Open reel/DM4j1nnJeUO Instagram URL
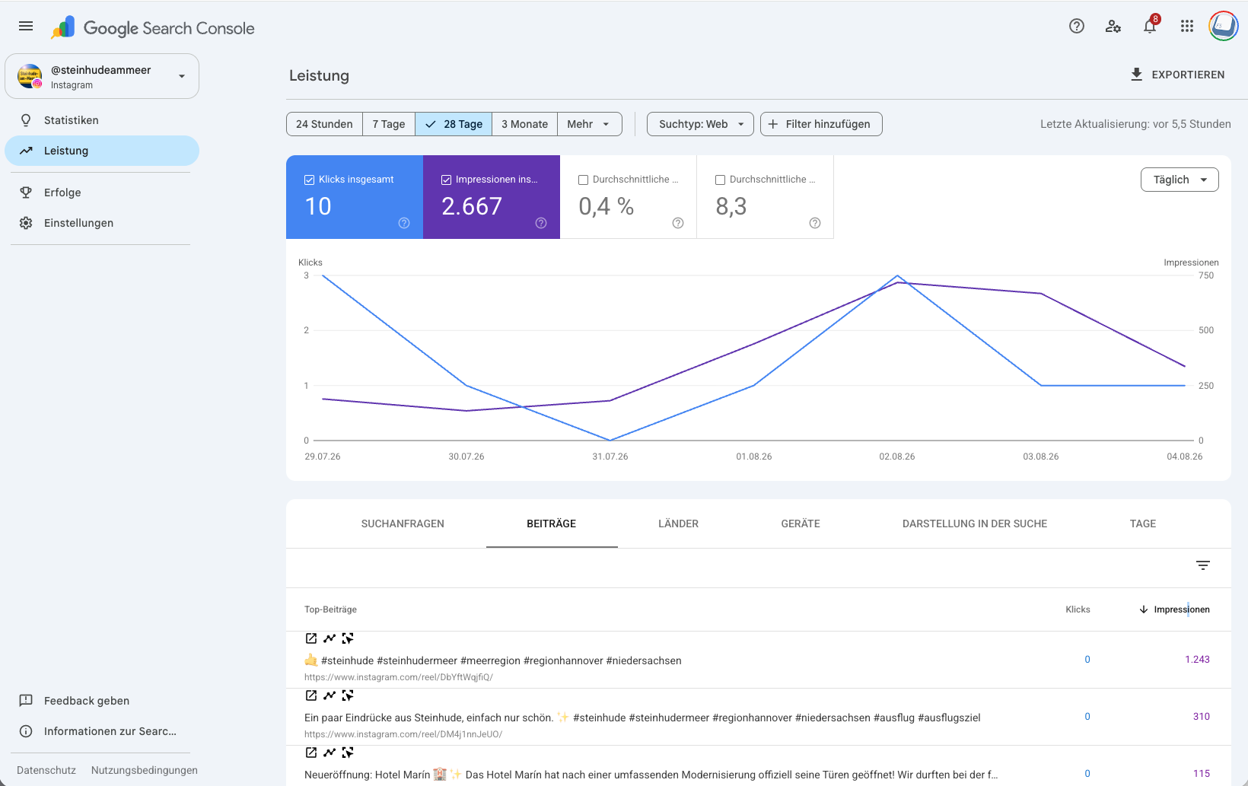 403,734
